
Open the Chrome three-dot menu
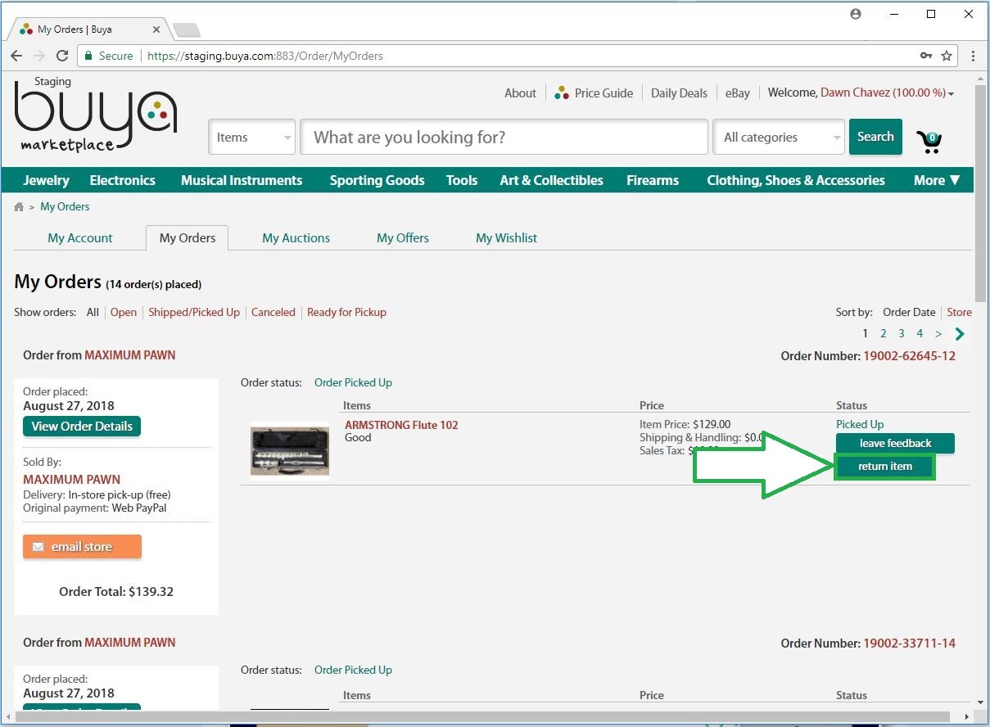(973, 56)
